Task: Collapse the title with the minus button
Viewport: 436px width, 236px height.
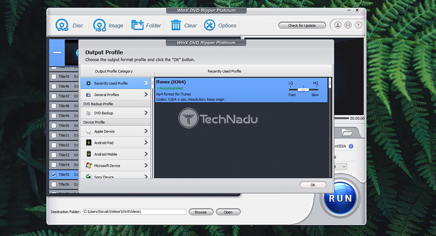Action: [57, 53]
